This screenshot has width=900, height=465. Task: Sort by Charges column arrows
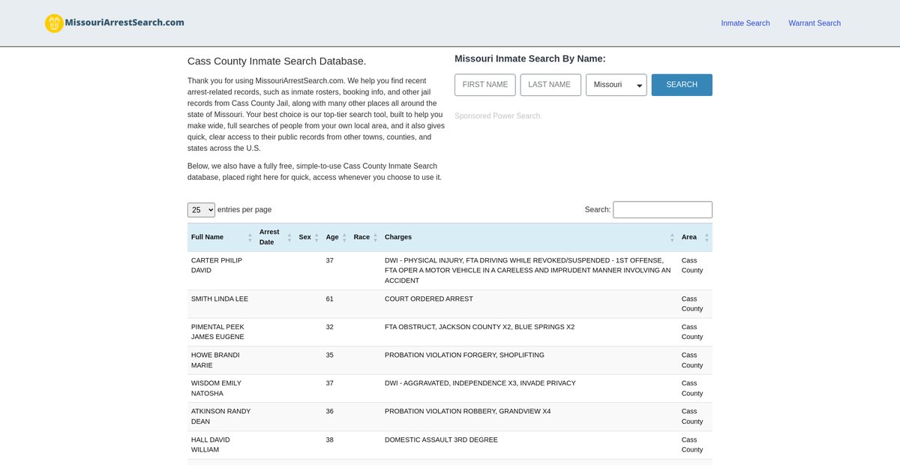click(672, 237)
